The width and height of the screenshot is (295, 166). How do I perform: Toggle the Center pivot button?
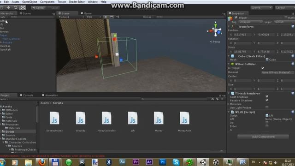pos(39,8)
